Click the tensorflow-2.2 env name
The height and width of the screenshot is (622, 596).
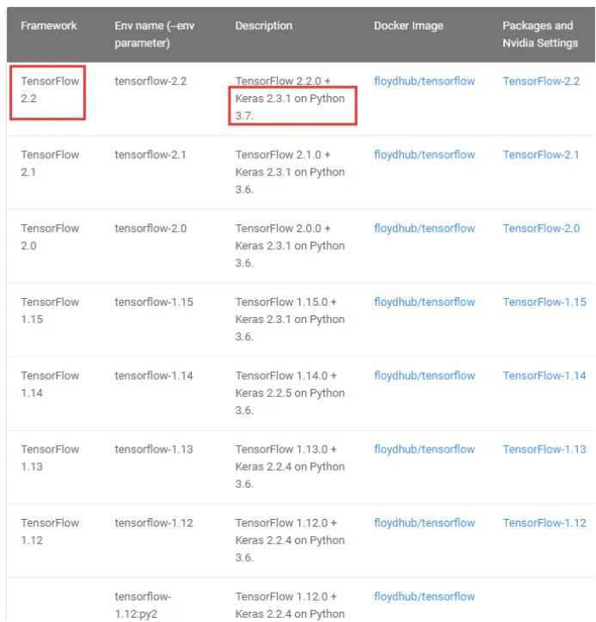151,82
